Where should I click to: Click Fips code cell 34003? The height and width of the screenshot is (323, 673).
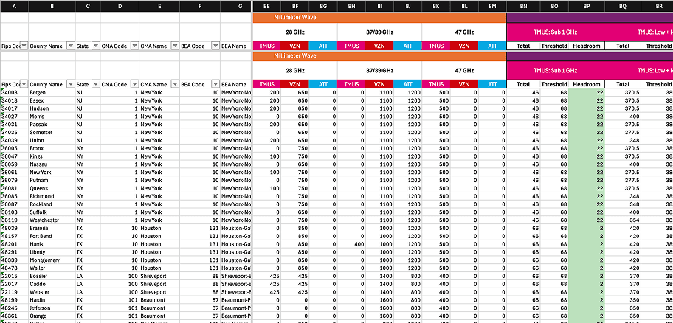coord(14,92)
